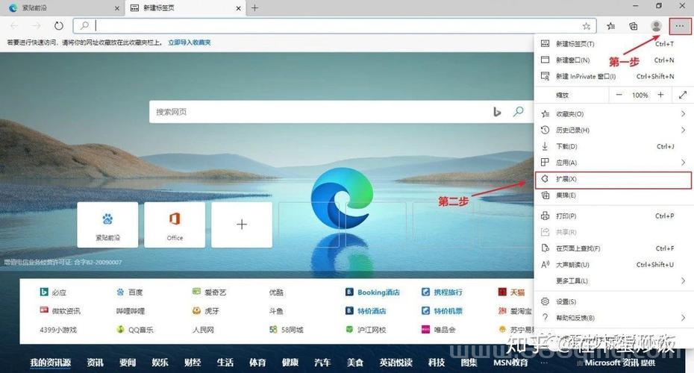Viewport: 694px width, 373px height.
Task: Open the 哔哩哔哩 link
Action: 130,310
